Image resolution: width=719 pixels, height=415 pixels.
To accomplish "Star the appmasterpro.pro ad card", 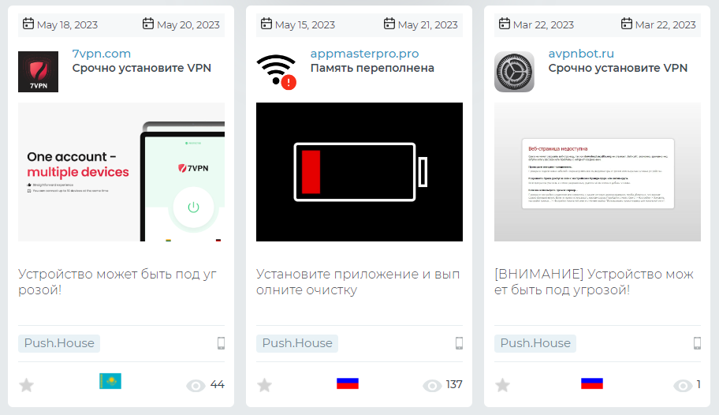I will (x=265, y=385).
